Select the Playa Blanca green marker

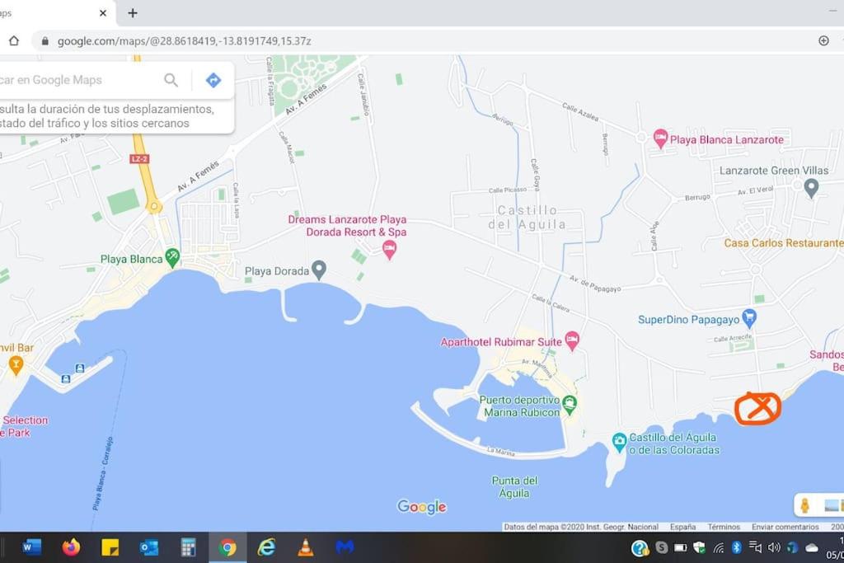tap(172, 258)
